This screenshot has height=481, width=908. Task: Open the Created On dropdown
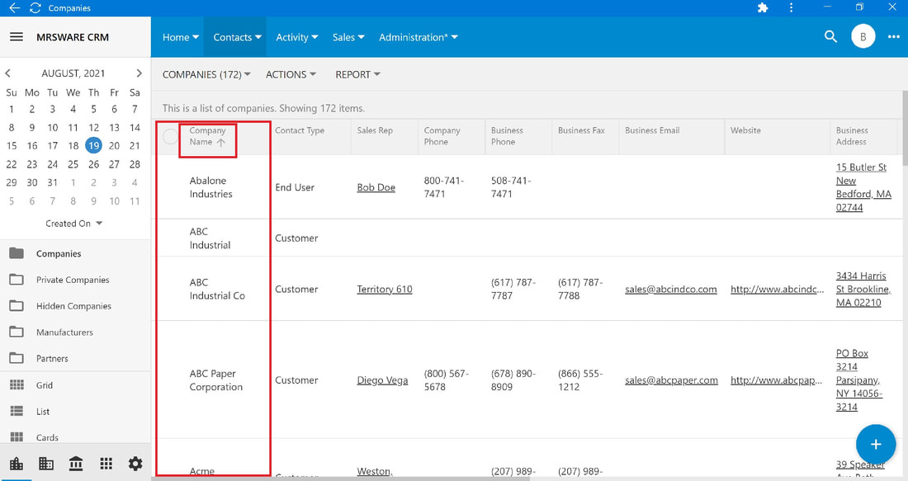[74, 224]
